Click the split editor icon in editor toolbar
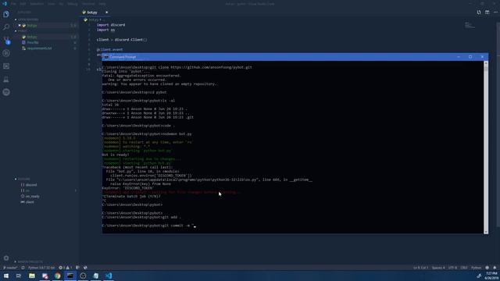 pyautogui.click(x=479, y=12)
